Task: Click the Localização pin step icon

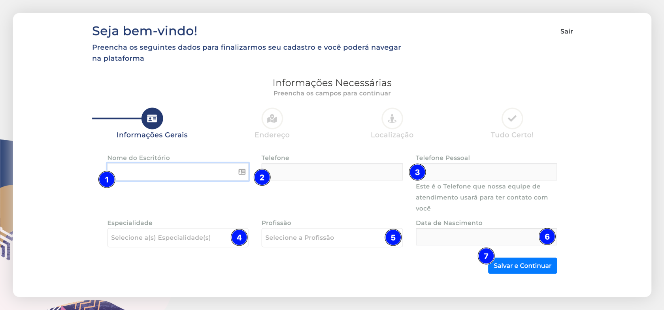Action: click(x=392, y=118)
